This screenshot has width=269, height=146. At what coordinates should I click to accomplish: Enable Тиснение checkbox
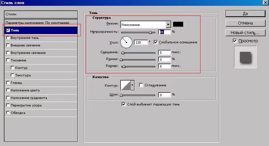pos(8,60)
